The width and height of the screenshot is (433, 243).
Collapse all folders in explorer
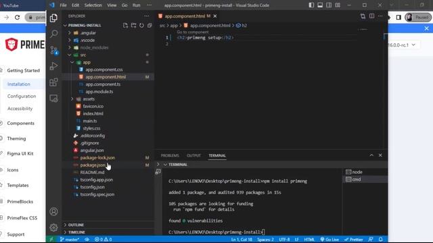pyautogui.click(x=150, y=26)
